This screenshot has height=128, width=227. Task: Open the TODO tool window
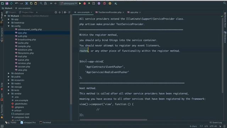[x=11, y=122]
